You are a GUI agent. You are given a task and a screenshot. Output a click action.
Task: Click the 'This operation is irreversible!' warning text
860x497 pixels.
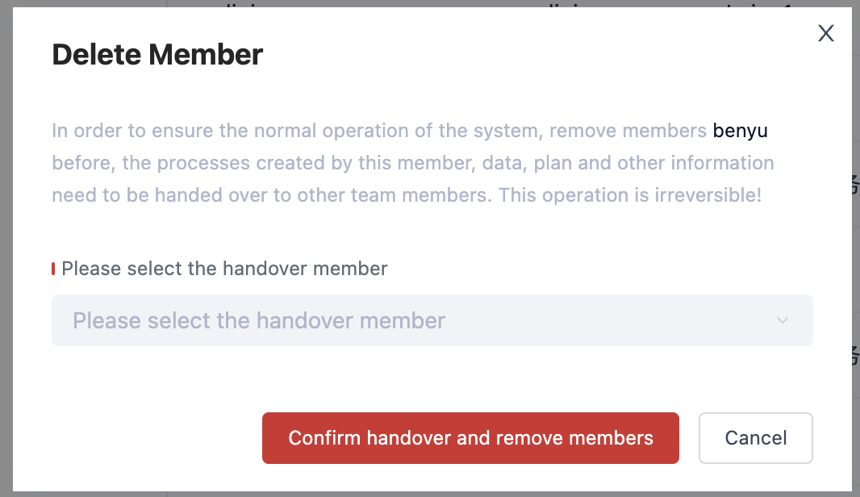[629, 195]
